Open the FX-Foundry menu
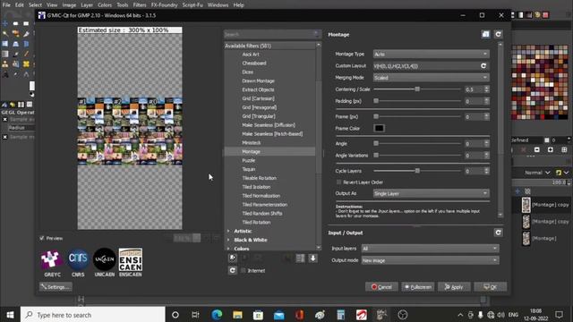573x322 pixels. point(165,5)
